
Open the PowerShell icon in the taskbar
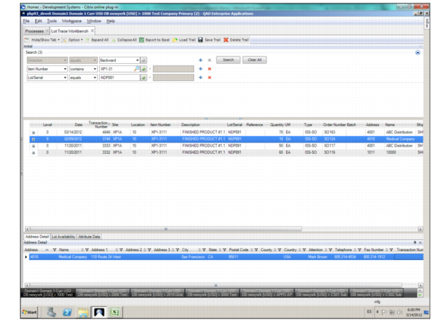(67, 312)
